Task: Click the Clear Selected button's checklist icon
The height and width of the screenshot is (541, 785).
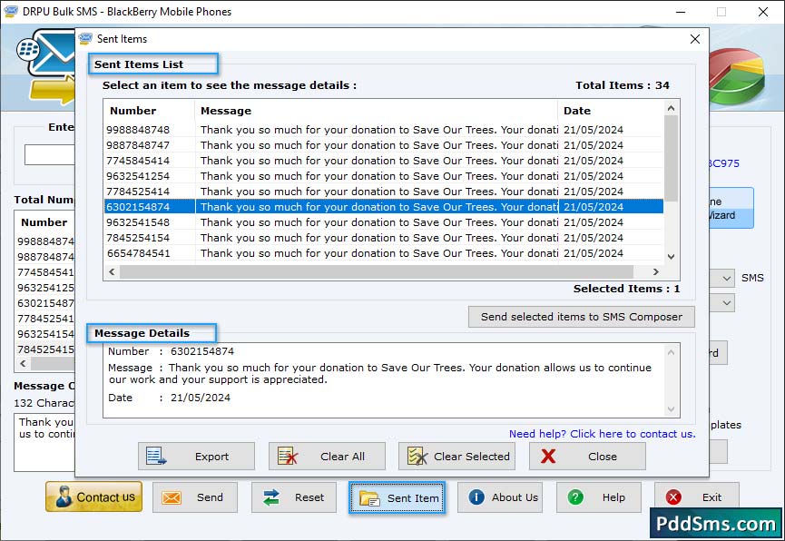Action: click(x=417, y=456)
